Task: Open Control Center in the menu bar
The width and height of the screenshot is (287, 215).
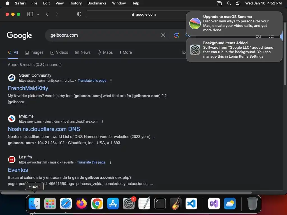Action: point(238,3)
